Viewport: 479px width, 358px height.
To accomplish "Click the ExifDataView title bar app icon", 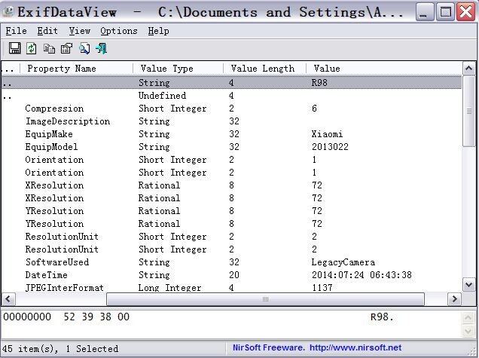I will click(x=8, y=11).
